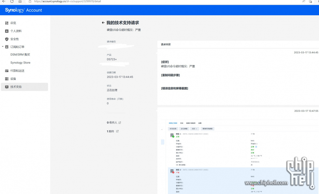The image size is (319, 194).
Task: Click the lock icon beside the URL
Action: click(x=30, y=1)
